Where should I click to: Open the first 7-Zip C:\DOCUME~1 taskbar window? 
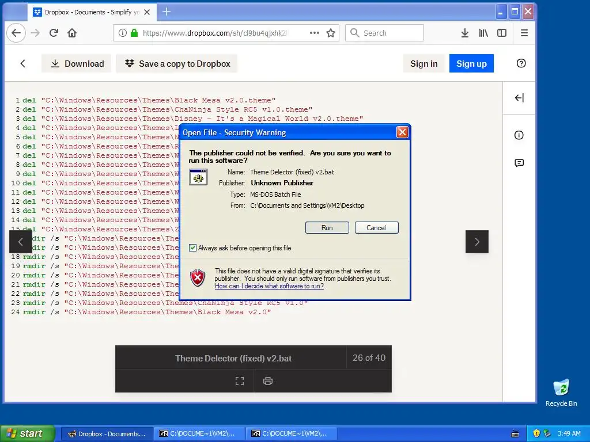click(x=199, y=434)
